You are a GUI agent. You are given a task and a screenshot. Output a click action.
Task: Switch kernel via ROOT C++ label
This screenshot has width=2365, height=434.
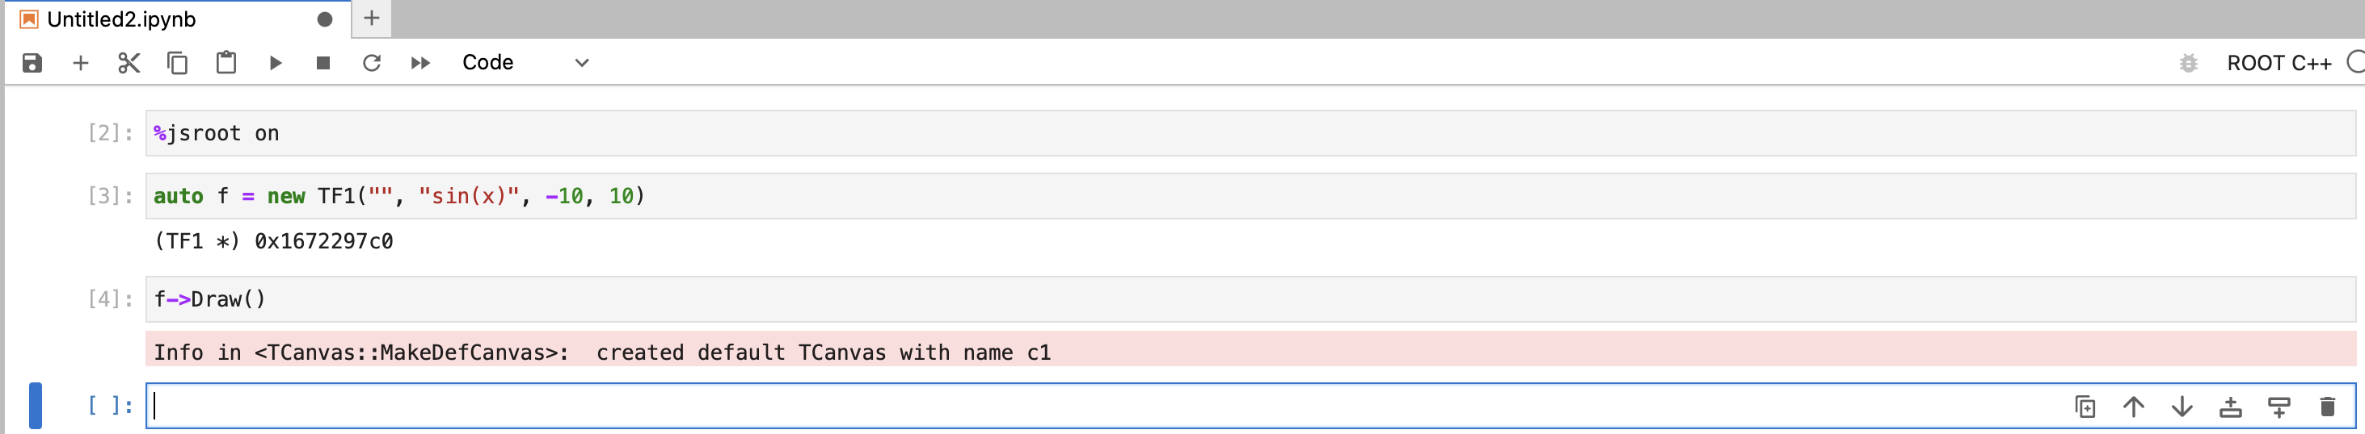[x=2279, y=62]
